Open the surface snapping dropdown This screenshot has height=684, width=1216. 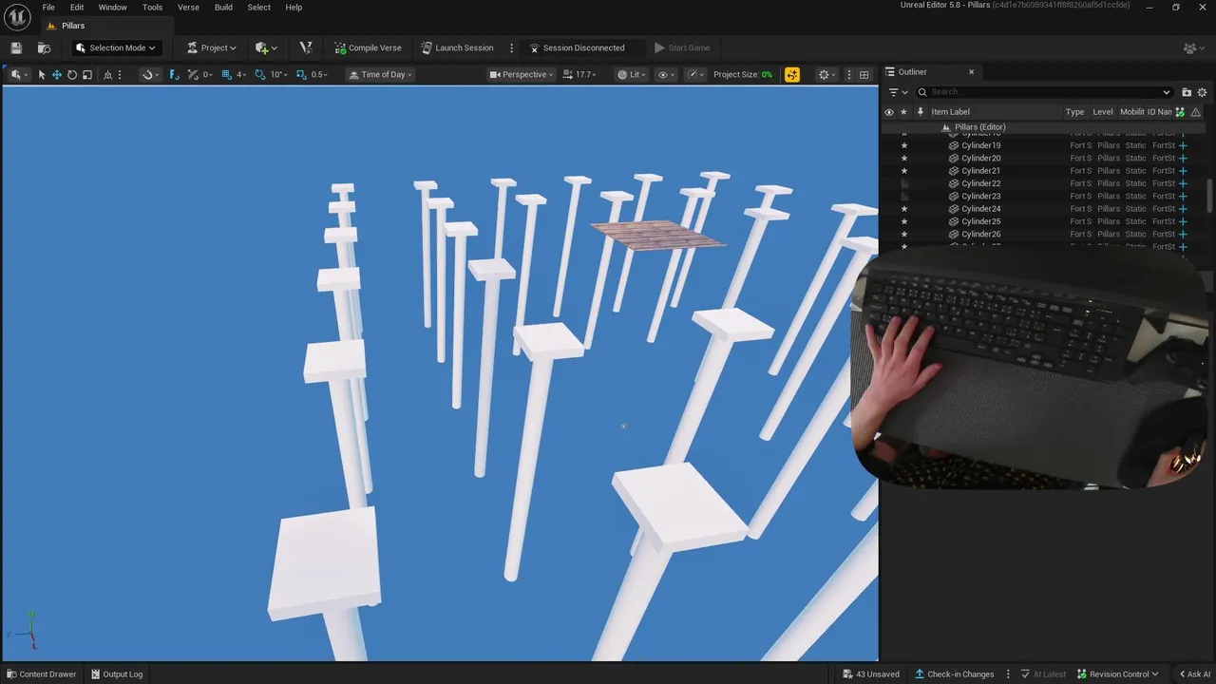(x=150, y=74)
